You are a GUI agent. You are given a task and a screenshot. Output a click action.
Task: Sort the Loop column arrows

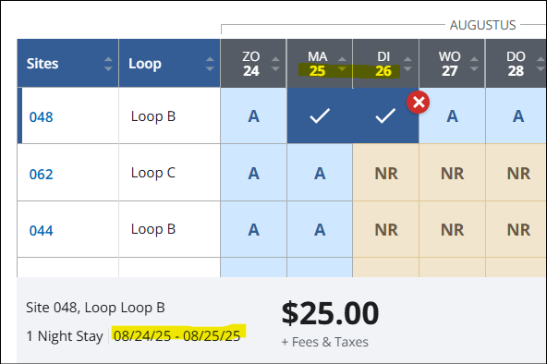click(210, 64)
